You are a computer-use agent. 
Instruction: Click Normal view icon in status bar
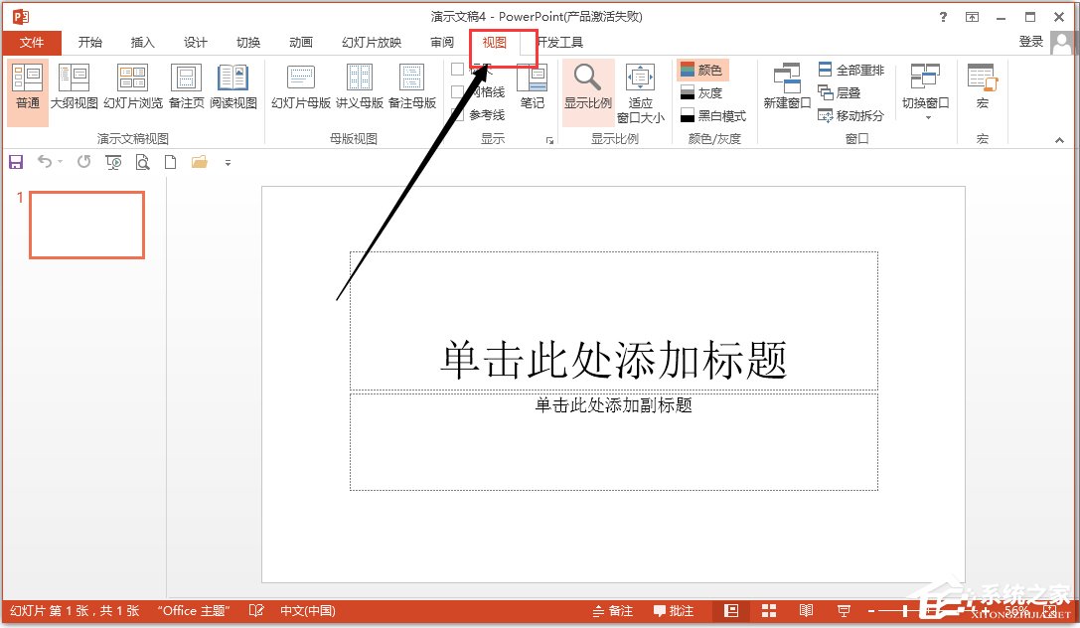point(731,611)
